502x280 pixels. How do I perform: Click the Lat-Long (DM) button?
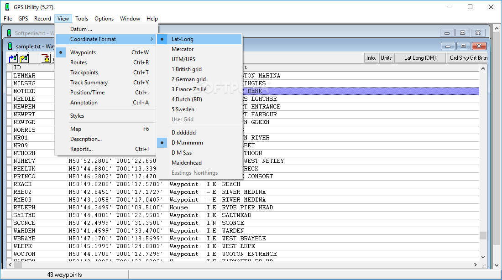[x=420, y=58]
